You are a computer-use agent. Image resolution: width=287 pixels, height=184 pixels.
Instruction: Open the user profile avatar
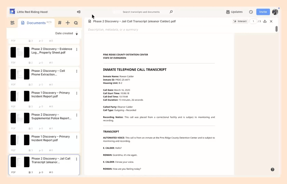(275, 12)
